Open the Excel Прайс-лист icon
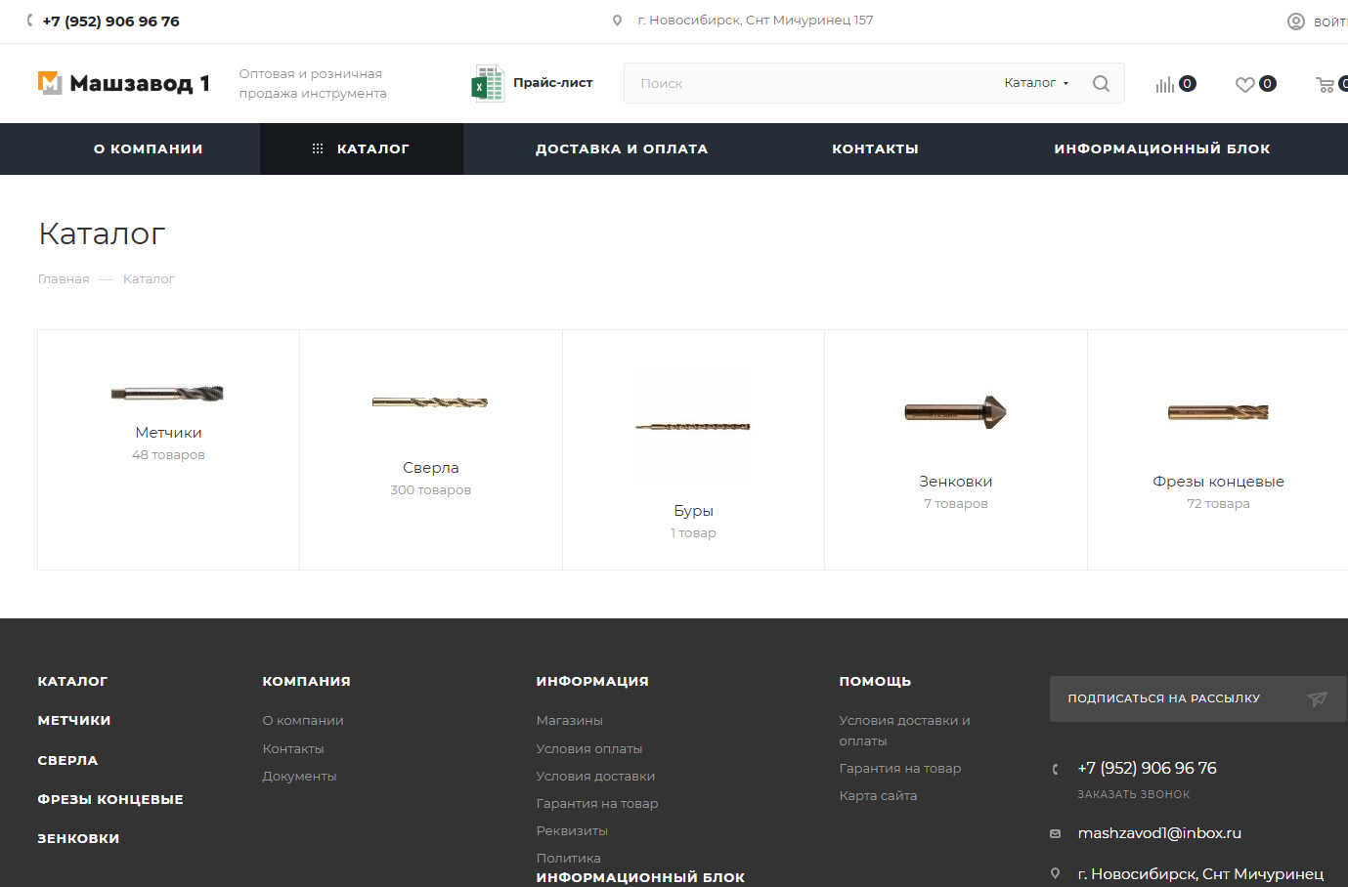This screenshot has width=1348, height=887. [487, 84]
